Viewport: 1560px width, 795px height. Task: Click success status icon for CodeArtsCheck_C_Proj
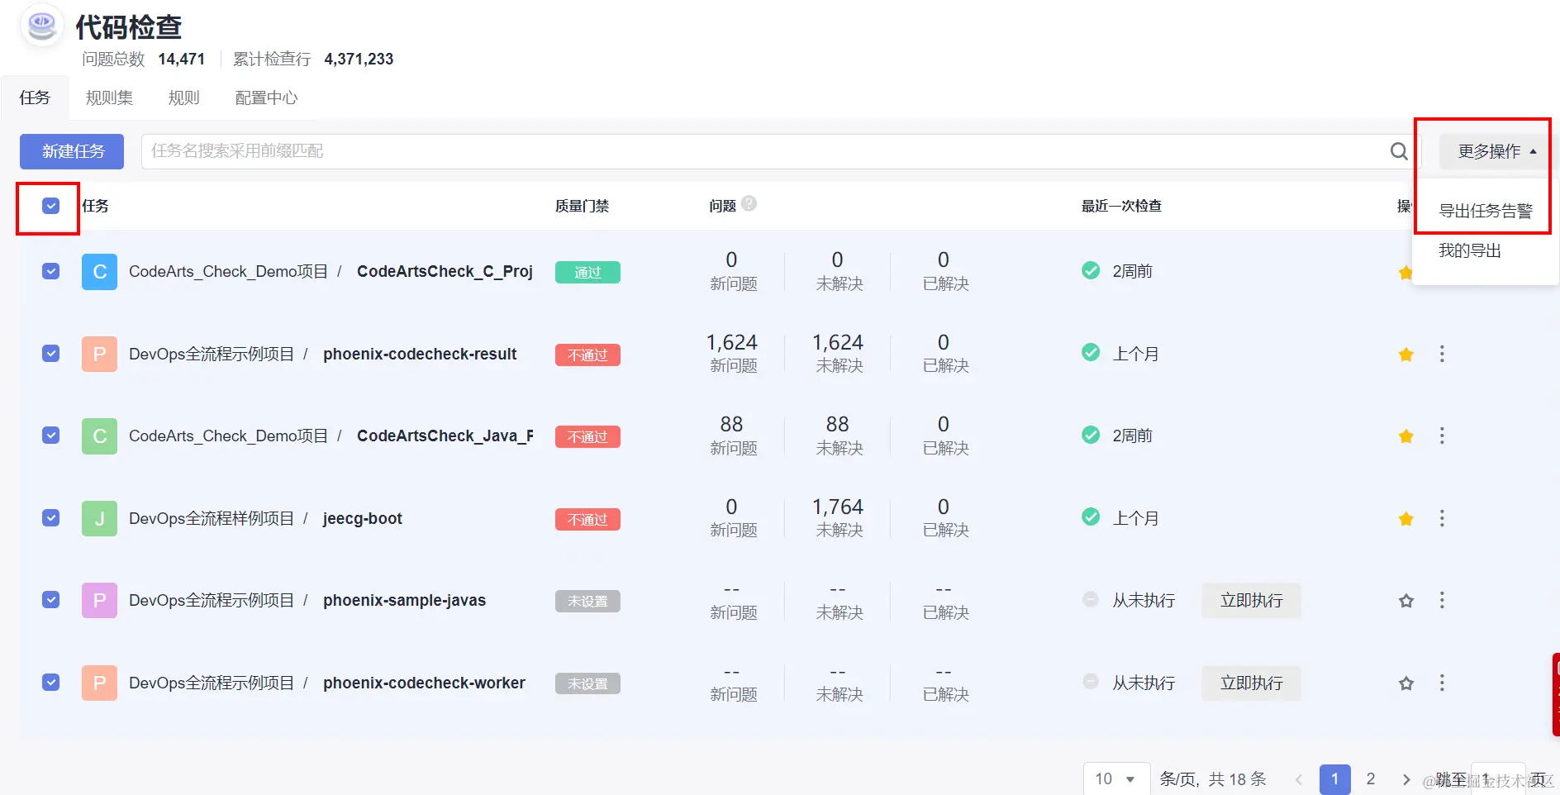[x=1091, y=270]
